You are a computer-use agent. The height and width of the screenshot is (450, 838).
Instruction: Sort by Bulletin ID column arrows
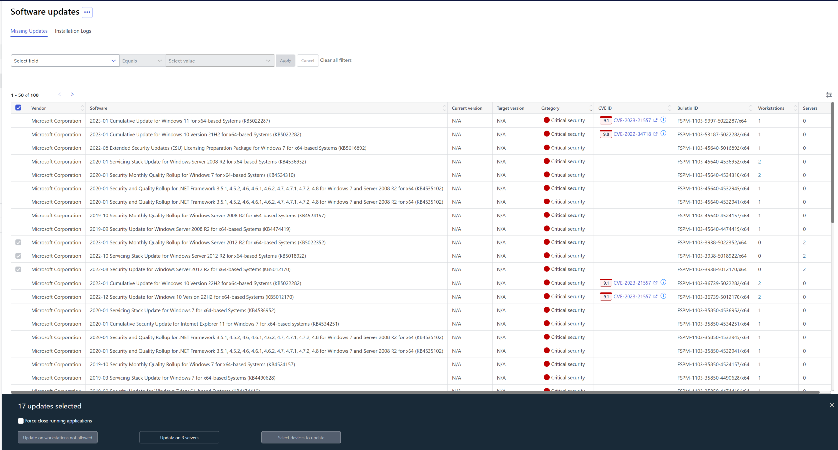751,108
